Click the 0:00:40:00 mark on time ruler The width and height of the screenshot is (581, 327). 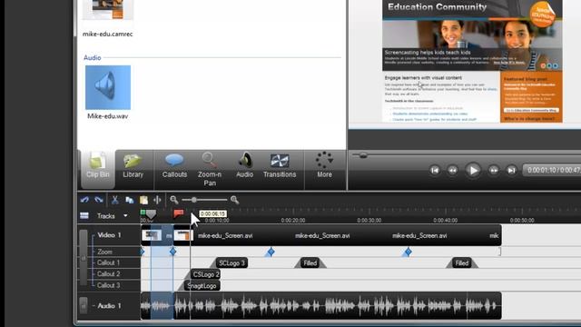446,220
